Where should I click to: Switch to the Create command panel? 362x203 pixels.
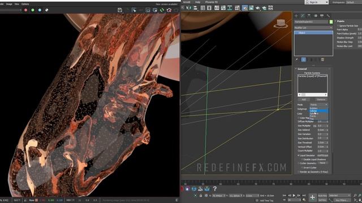[296, 16]
